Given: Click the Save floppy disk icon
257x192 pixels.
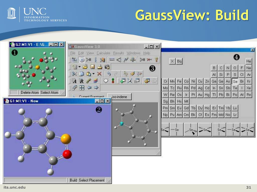Looking at the screenshot, I should click(92, 67).
